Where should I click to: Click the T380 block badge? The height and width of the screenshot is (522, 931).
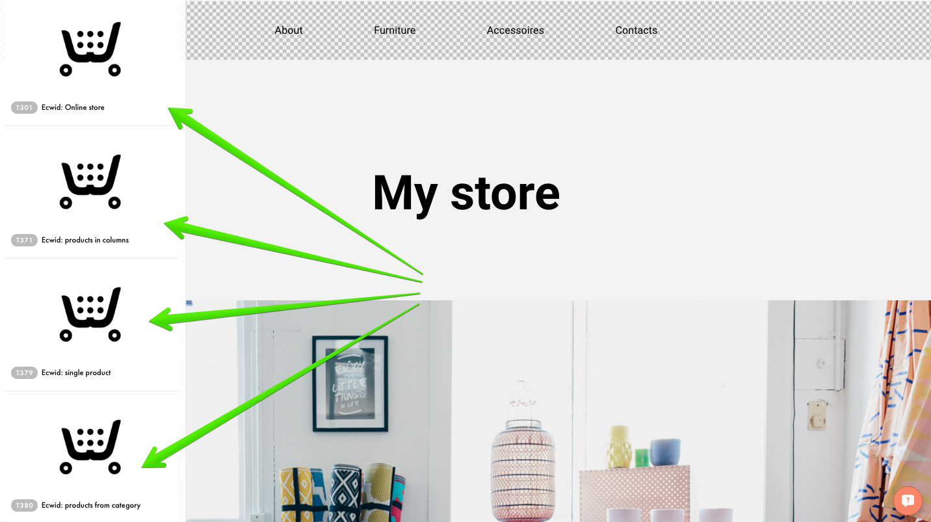pyautogui.click(x=24, y=505)
